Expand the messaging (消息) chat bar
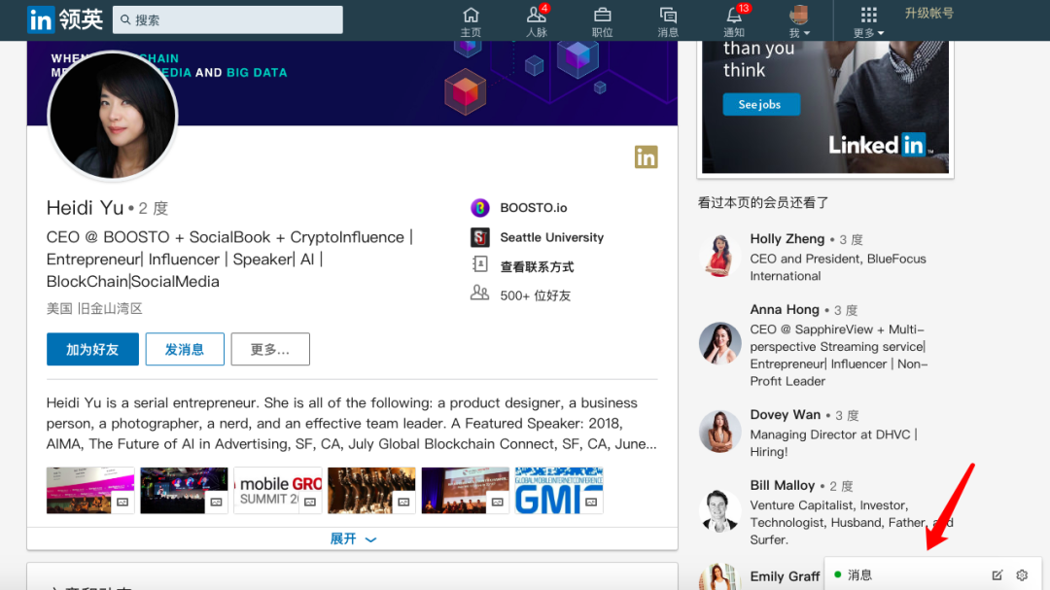 point(932,574)
